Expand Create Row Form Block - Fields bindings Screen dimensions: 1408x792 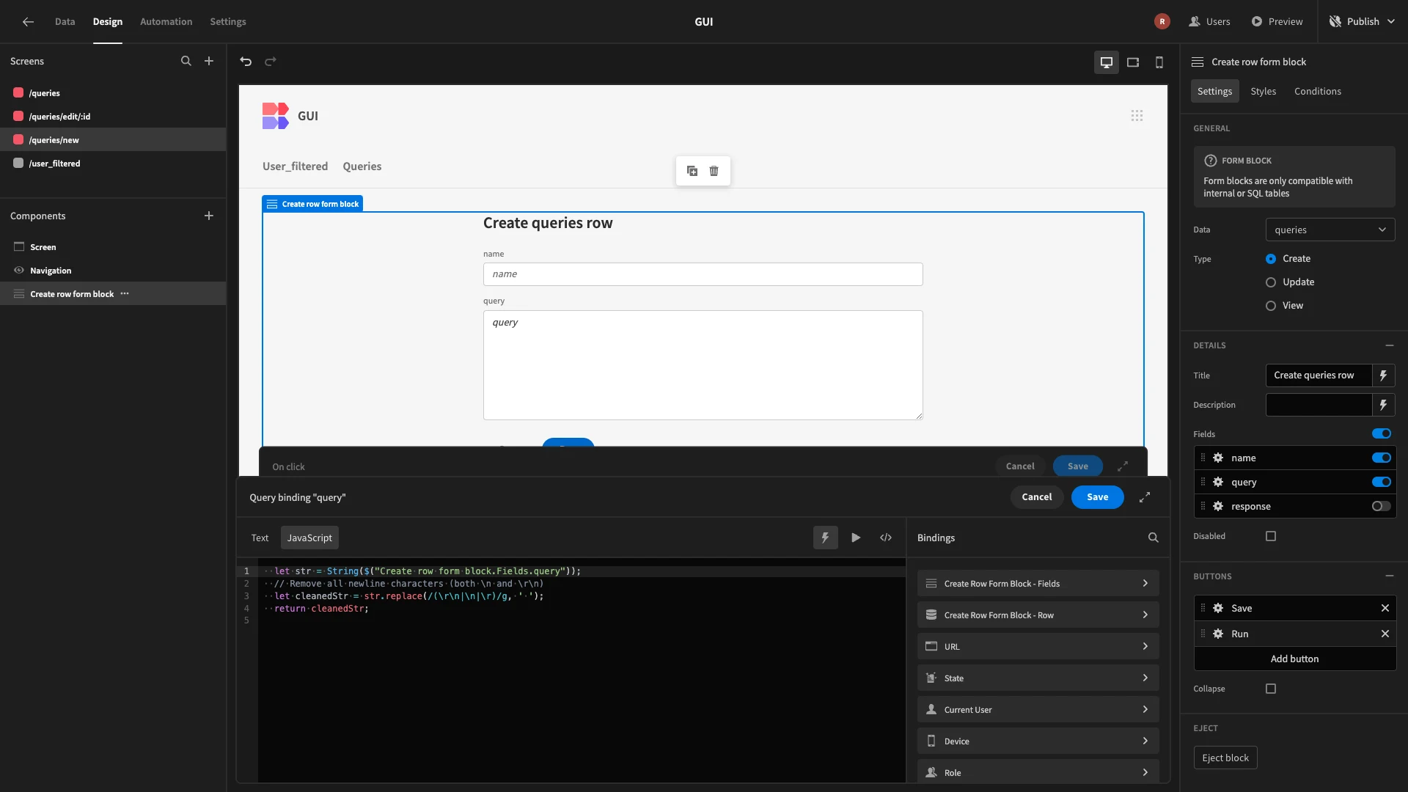pyautogui.click(x=1038, y=584)
